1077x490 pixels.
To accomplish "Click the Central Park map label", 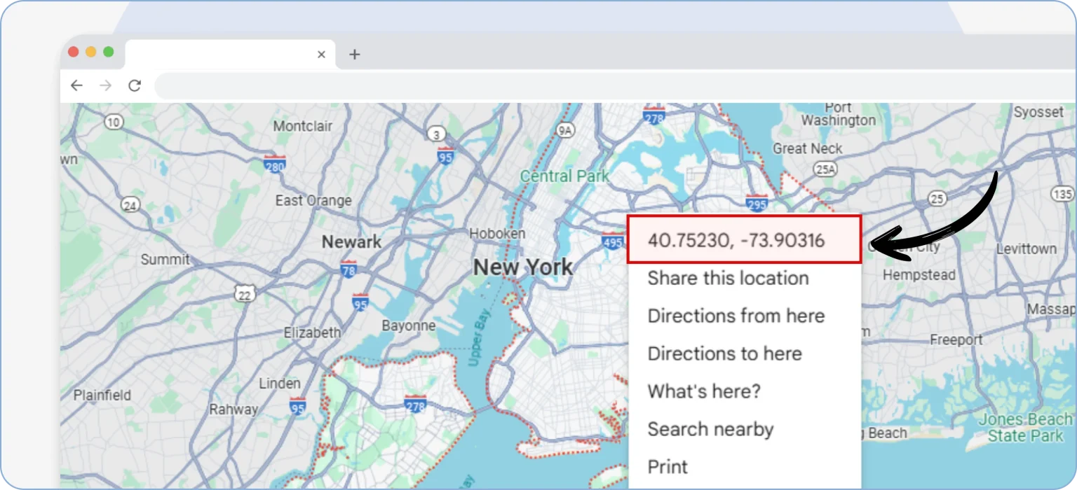I will click(564, 176).
